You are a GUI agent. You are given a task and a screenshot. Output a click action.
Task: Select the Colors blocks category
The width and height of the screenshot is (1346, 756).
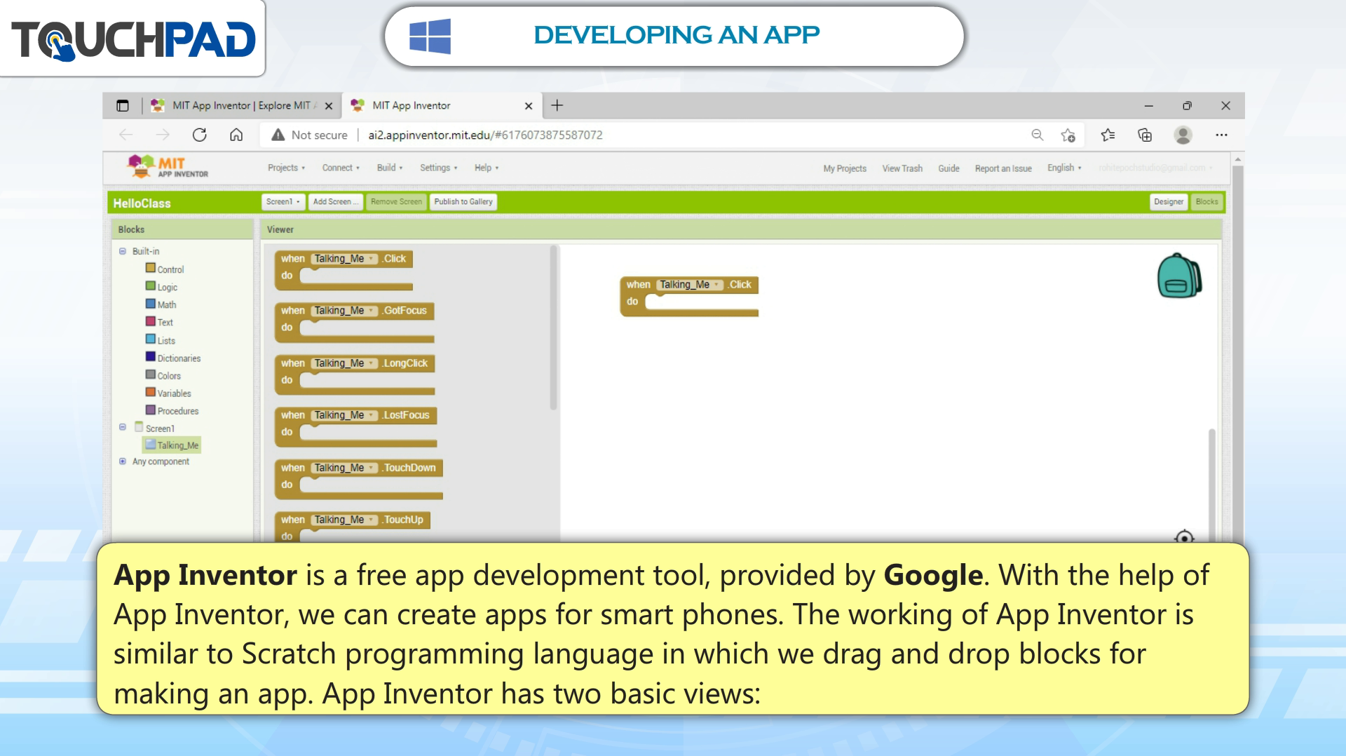(x=163, y=375)
